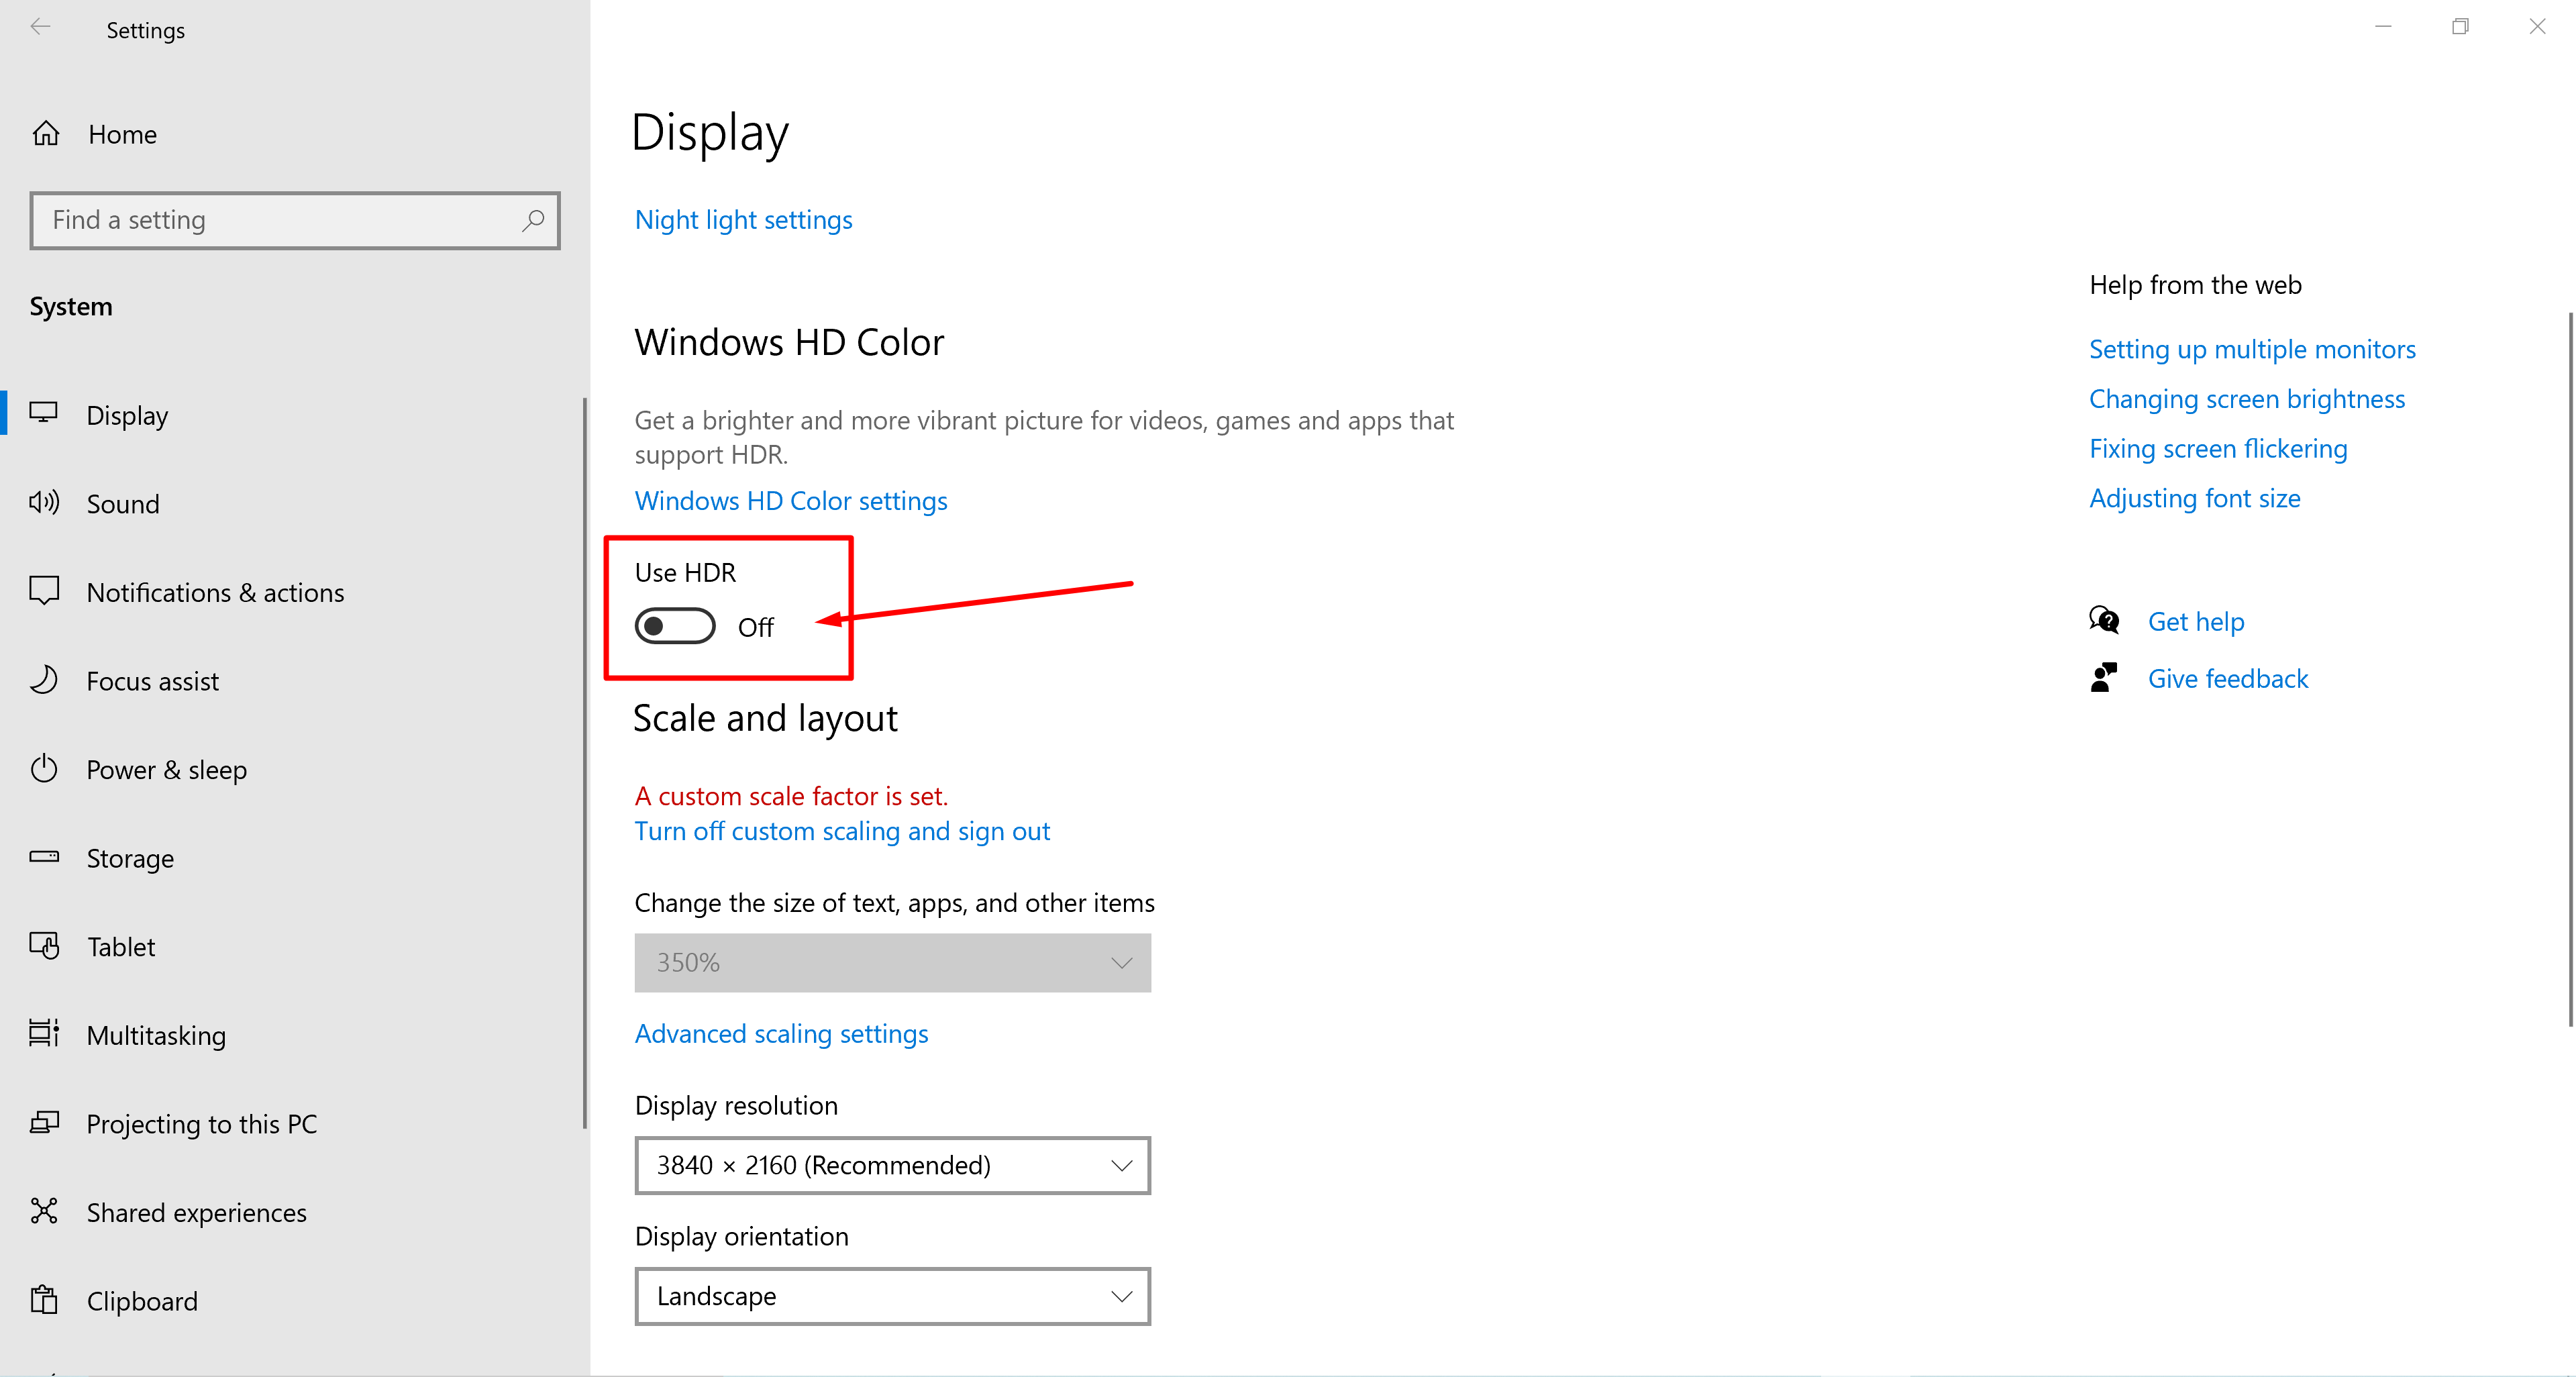The width and height of the screenshot is (2576, 1377).
Task: Click Turn off custom scaling and sign out
Action: coord(842,831)
